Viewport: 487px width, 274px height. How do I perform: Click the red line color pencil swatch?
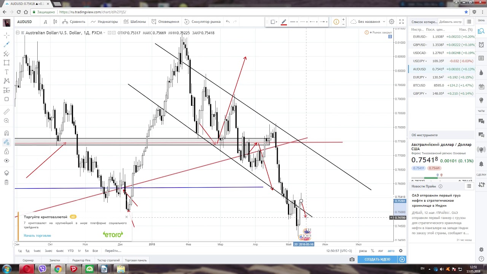(284, 22)
